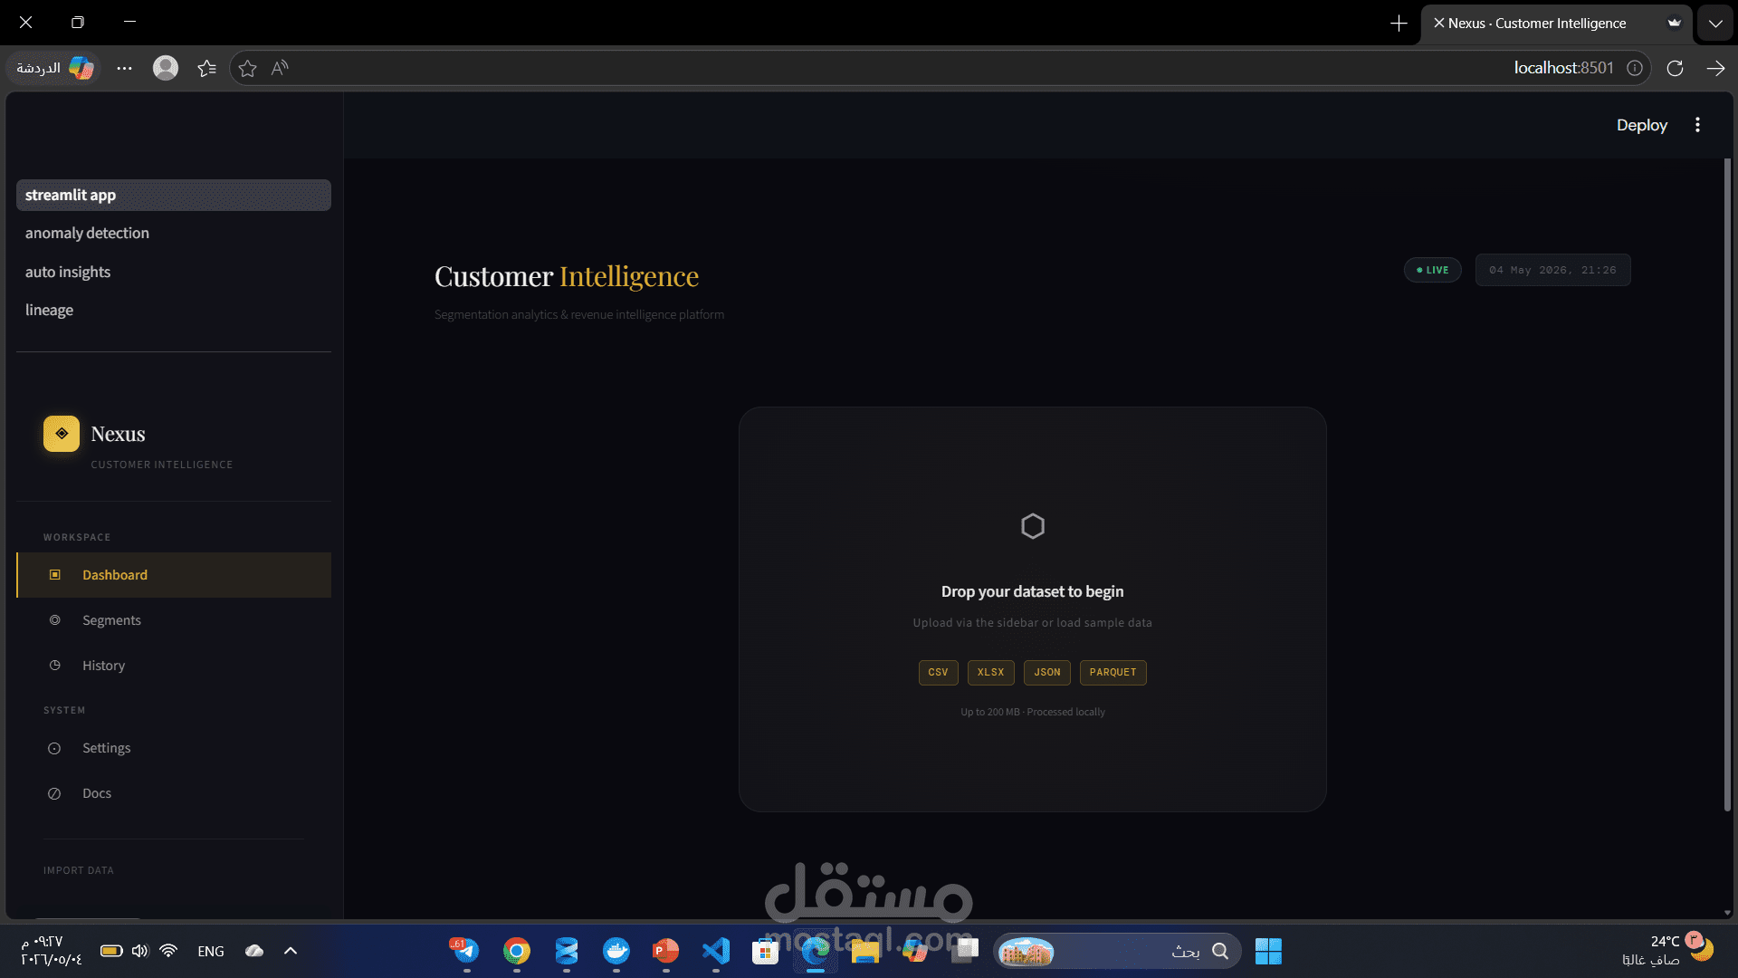The image size is (1738, 978).
Task: Open a new browser tab
Action: tap(1399, 24)
